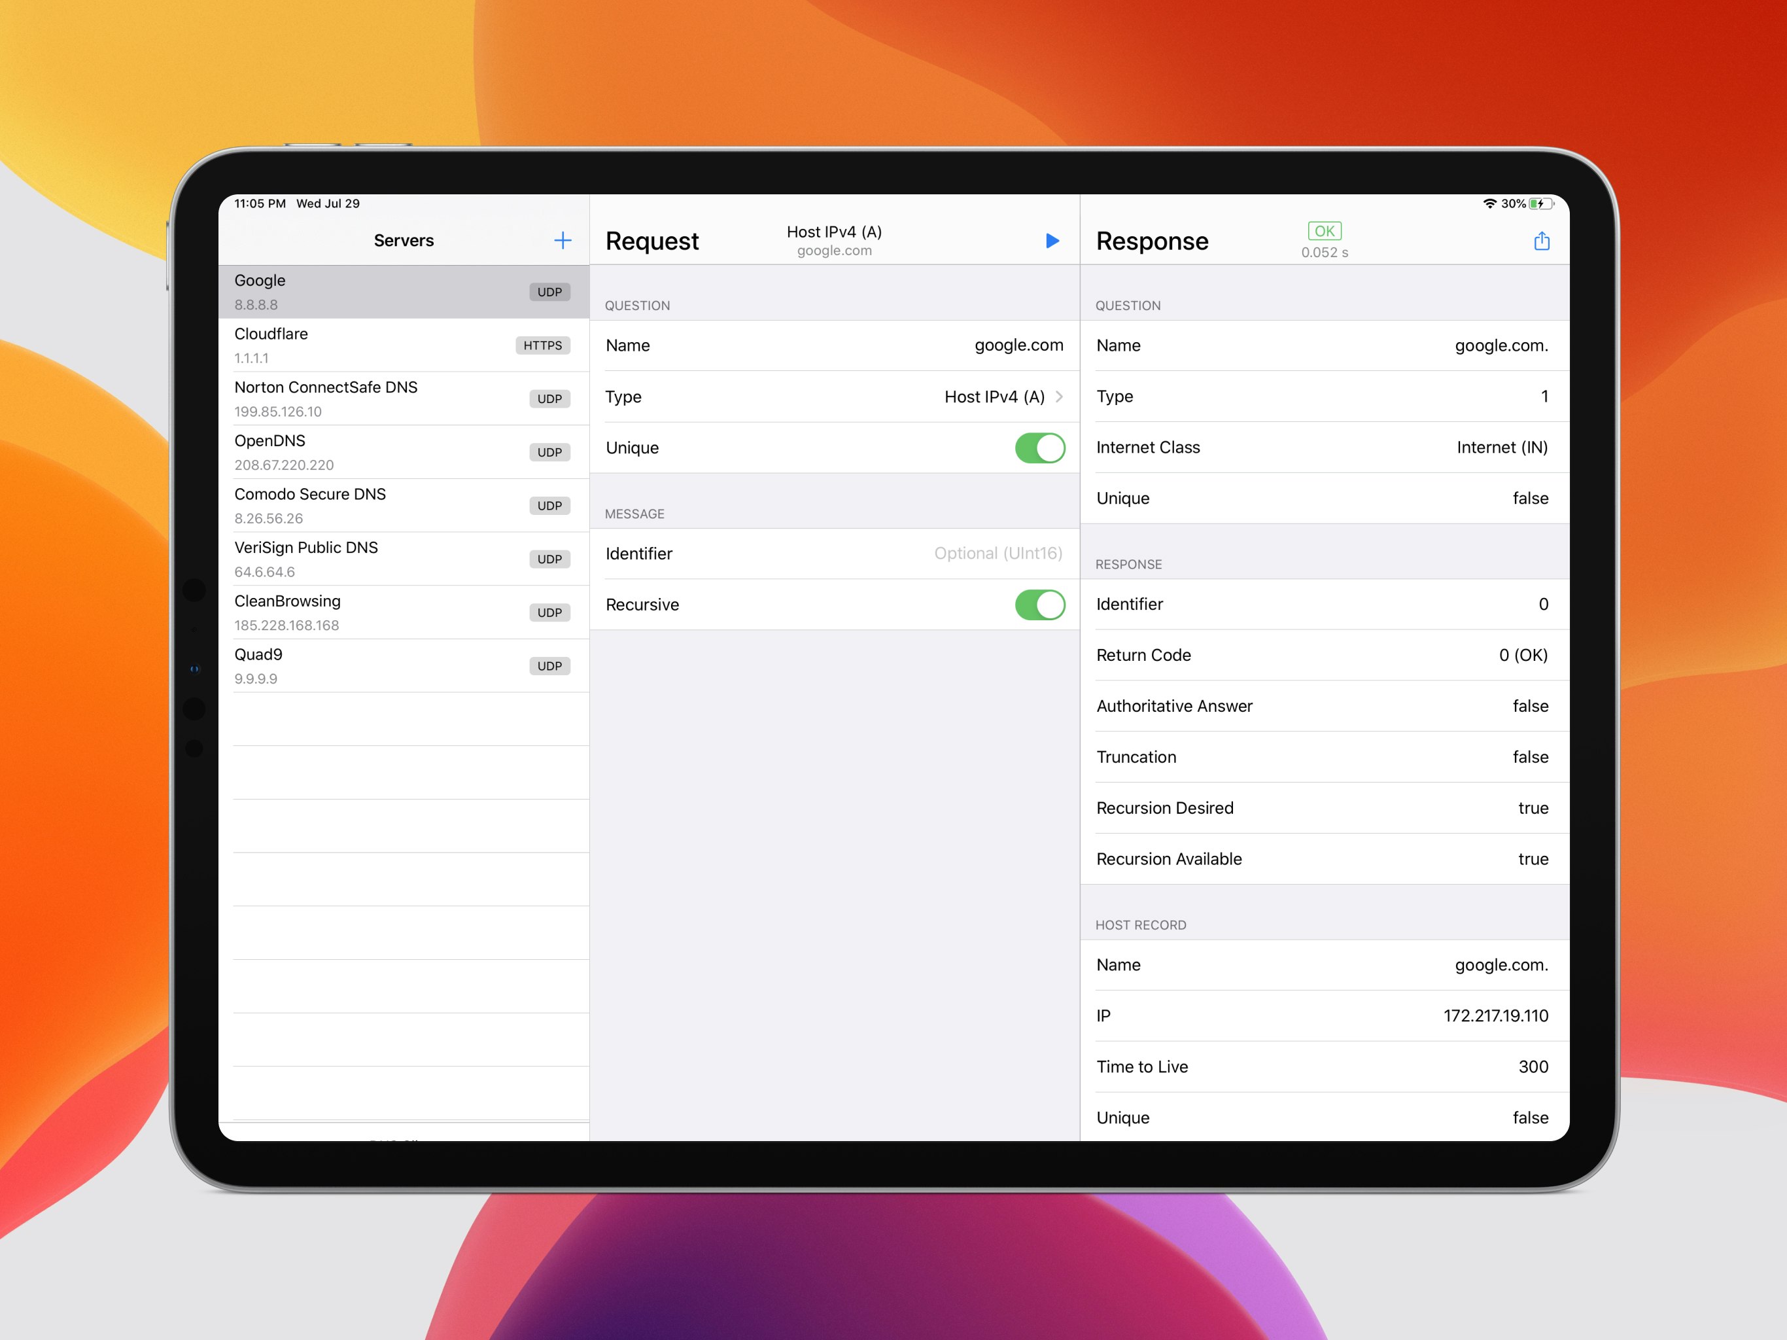Run the DNS request with the play button
Viewport: 1787px width, 1340px height.
[x=1052, y=240]
